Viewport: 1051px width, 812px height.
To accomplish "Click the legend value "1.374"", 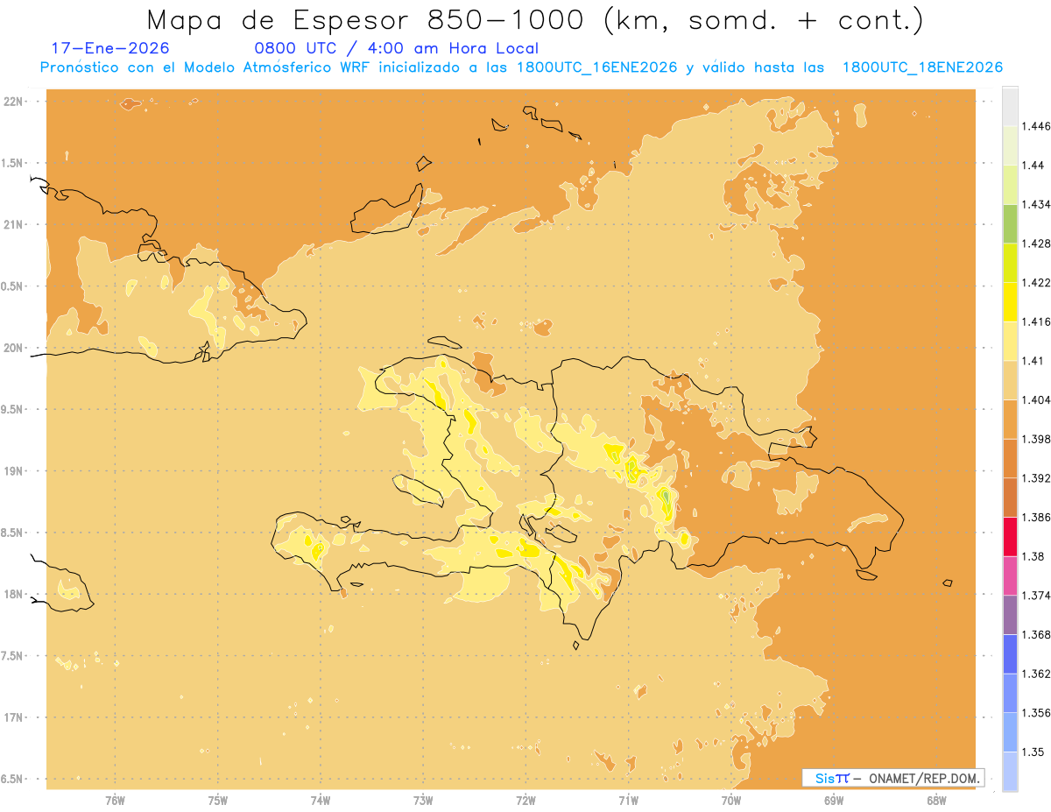I will pos(1036,597).
